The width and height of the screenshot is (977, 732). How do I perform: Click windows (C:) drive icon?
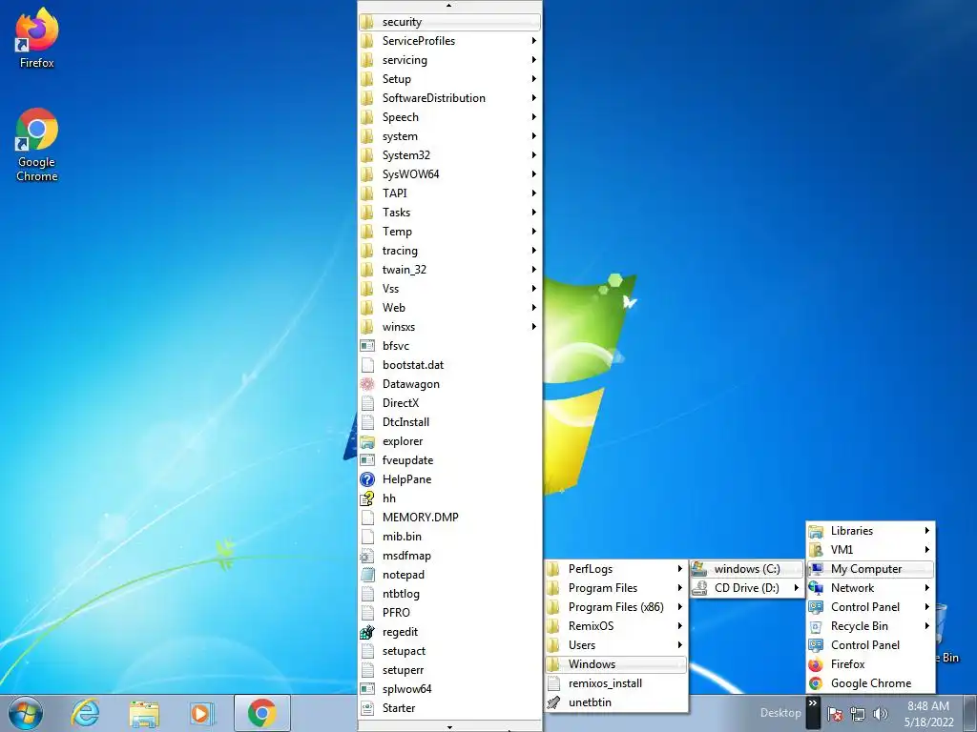(x=699, y=569)
